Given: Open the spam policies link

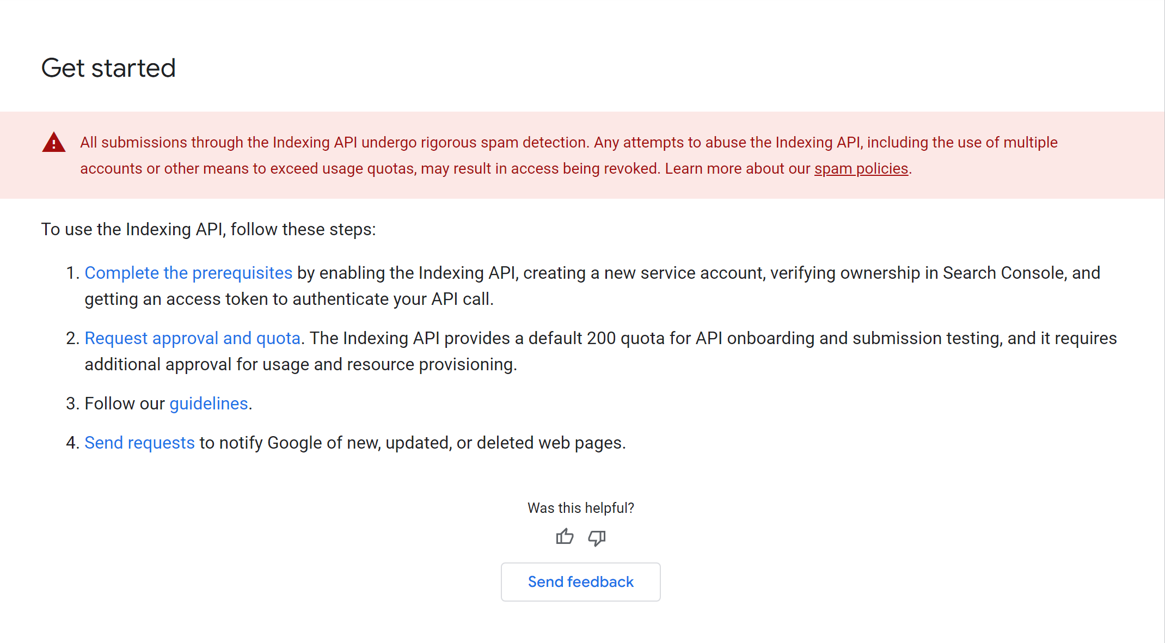Looking at the screenshot, I should click(861, 169).
